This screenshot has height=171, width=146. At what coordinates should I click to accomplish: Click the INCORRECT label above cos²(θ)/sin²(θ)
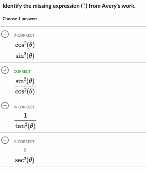click(x=24, y=35)
